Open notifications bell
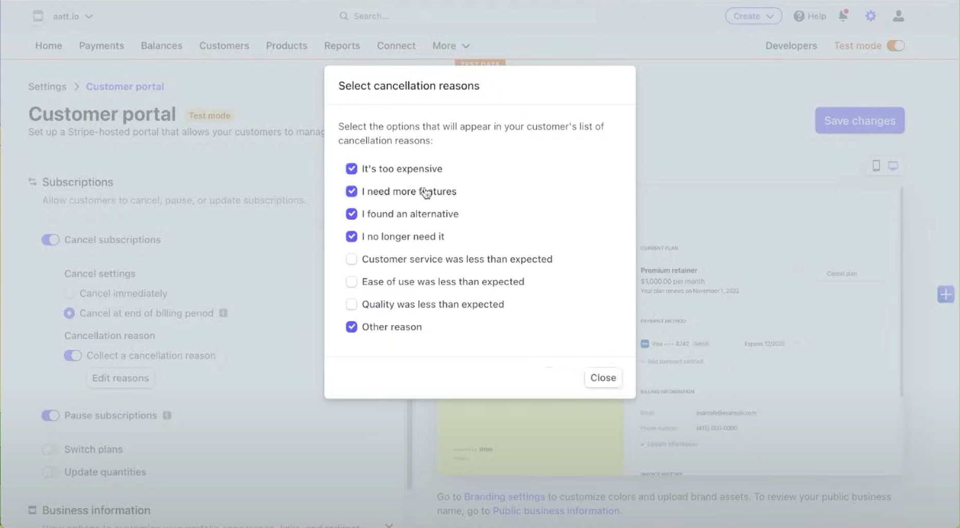The height and width of the screenshot is (528, 960). click(x=843, y=16)
